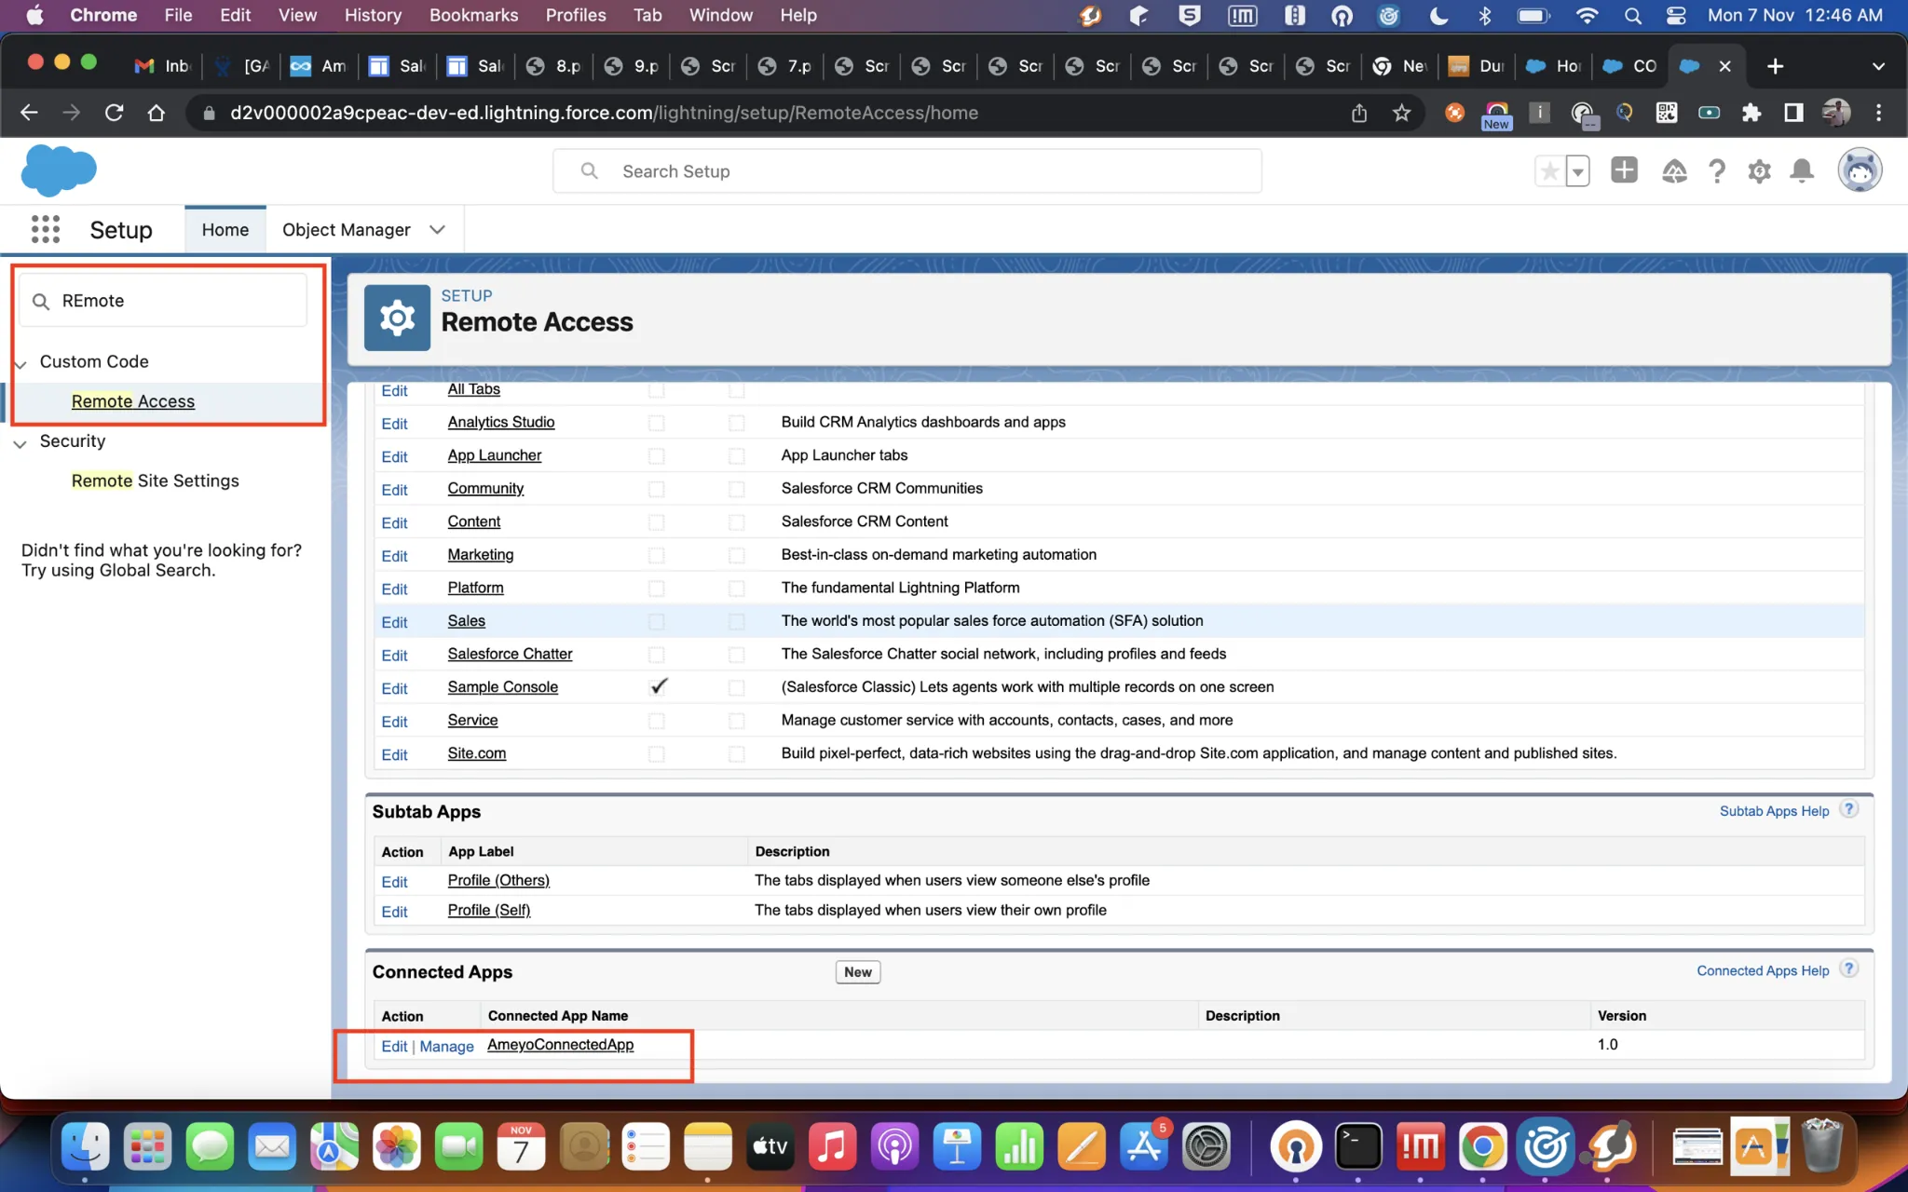Open the notifications bell

1802,171
